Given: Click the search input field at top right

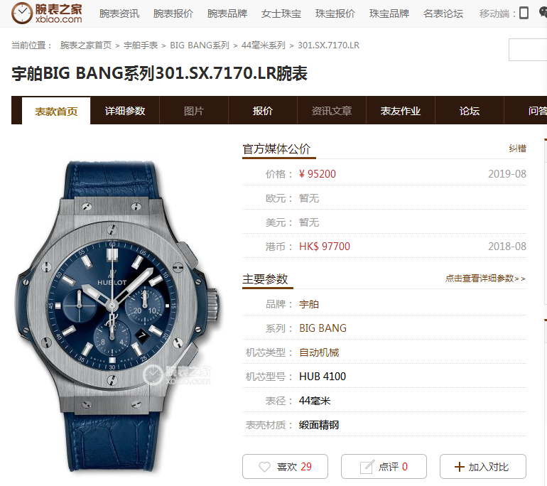Looking at the screenshot, I should coord(528,50).
